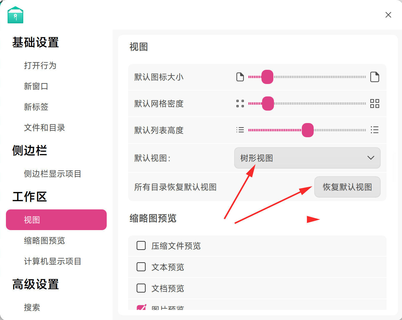Jump to 缩略图预览 from the sidebar
This screenshot has width=402, height=320.
pos(44,240)
